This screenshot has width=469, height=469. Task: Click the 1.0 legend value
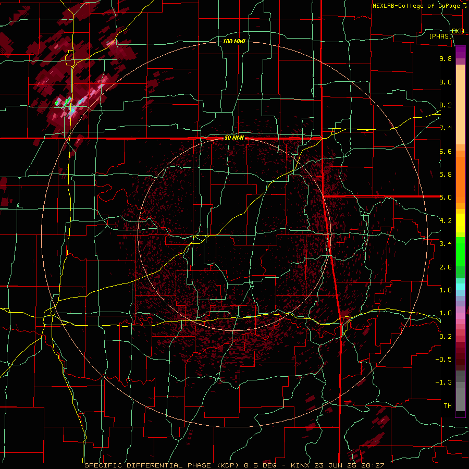[x=446, y=313]
